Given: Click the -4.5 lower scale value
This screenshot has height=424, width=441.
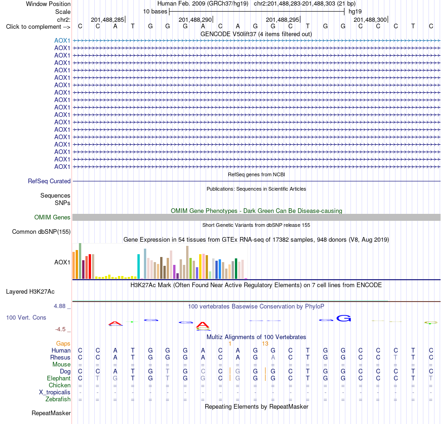Looking at the screenshot, I should click(60, 329).
